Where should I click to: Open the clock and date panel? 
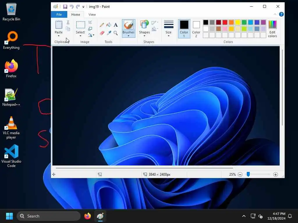coord(276,216)
